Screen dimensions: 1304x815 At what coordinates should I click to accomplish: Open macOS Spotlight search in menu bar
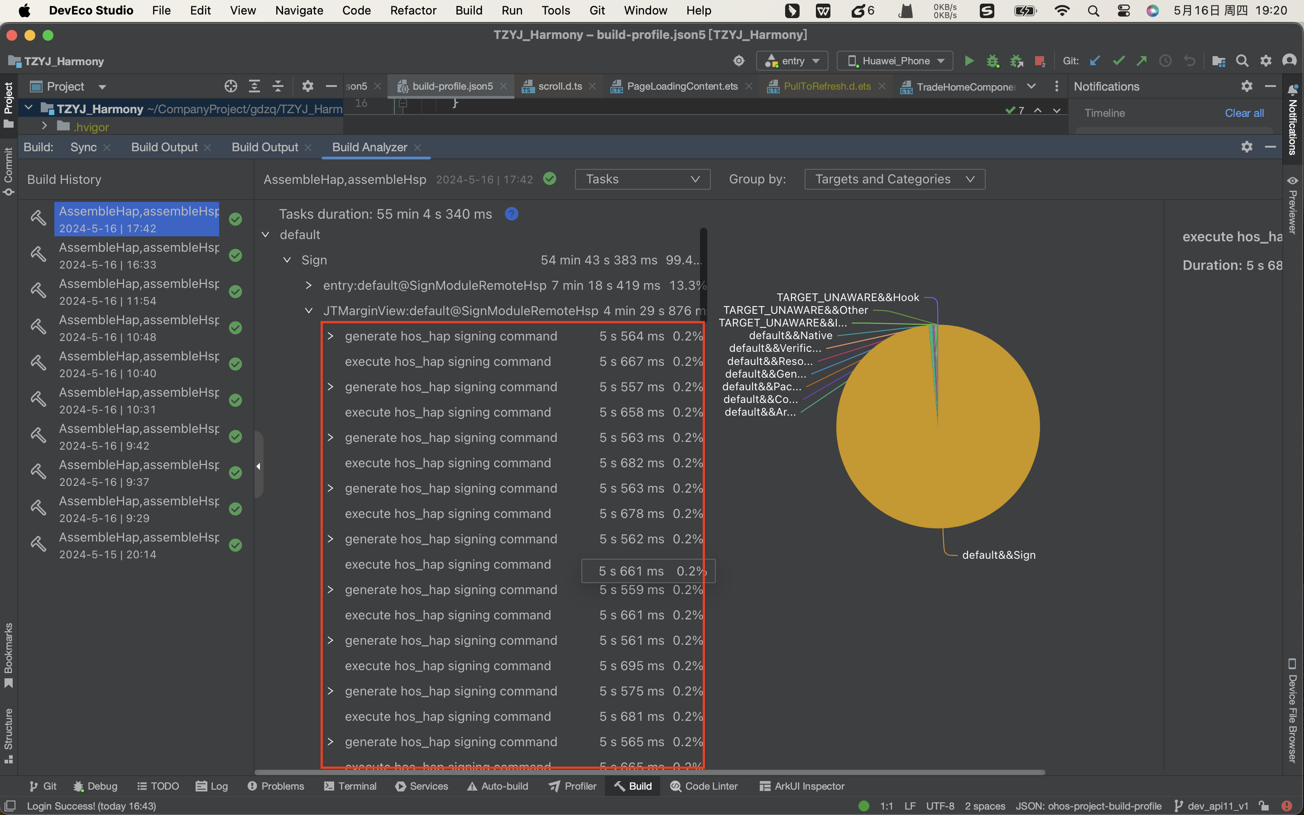tap(1093, 11)
